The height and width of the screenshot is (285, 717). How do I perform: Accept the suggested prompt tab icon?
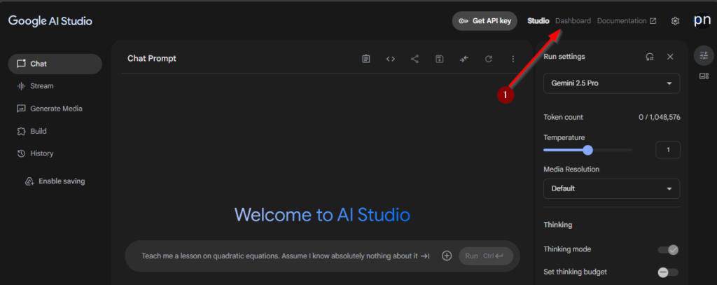click(x=425, y=256)
